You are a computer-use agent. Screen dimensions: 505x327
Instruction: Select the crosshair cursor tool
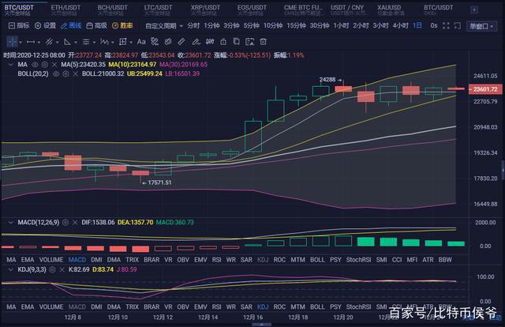(x=13, y=40)
